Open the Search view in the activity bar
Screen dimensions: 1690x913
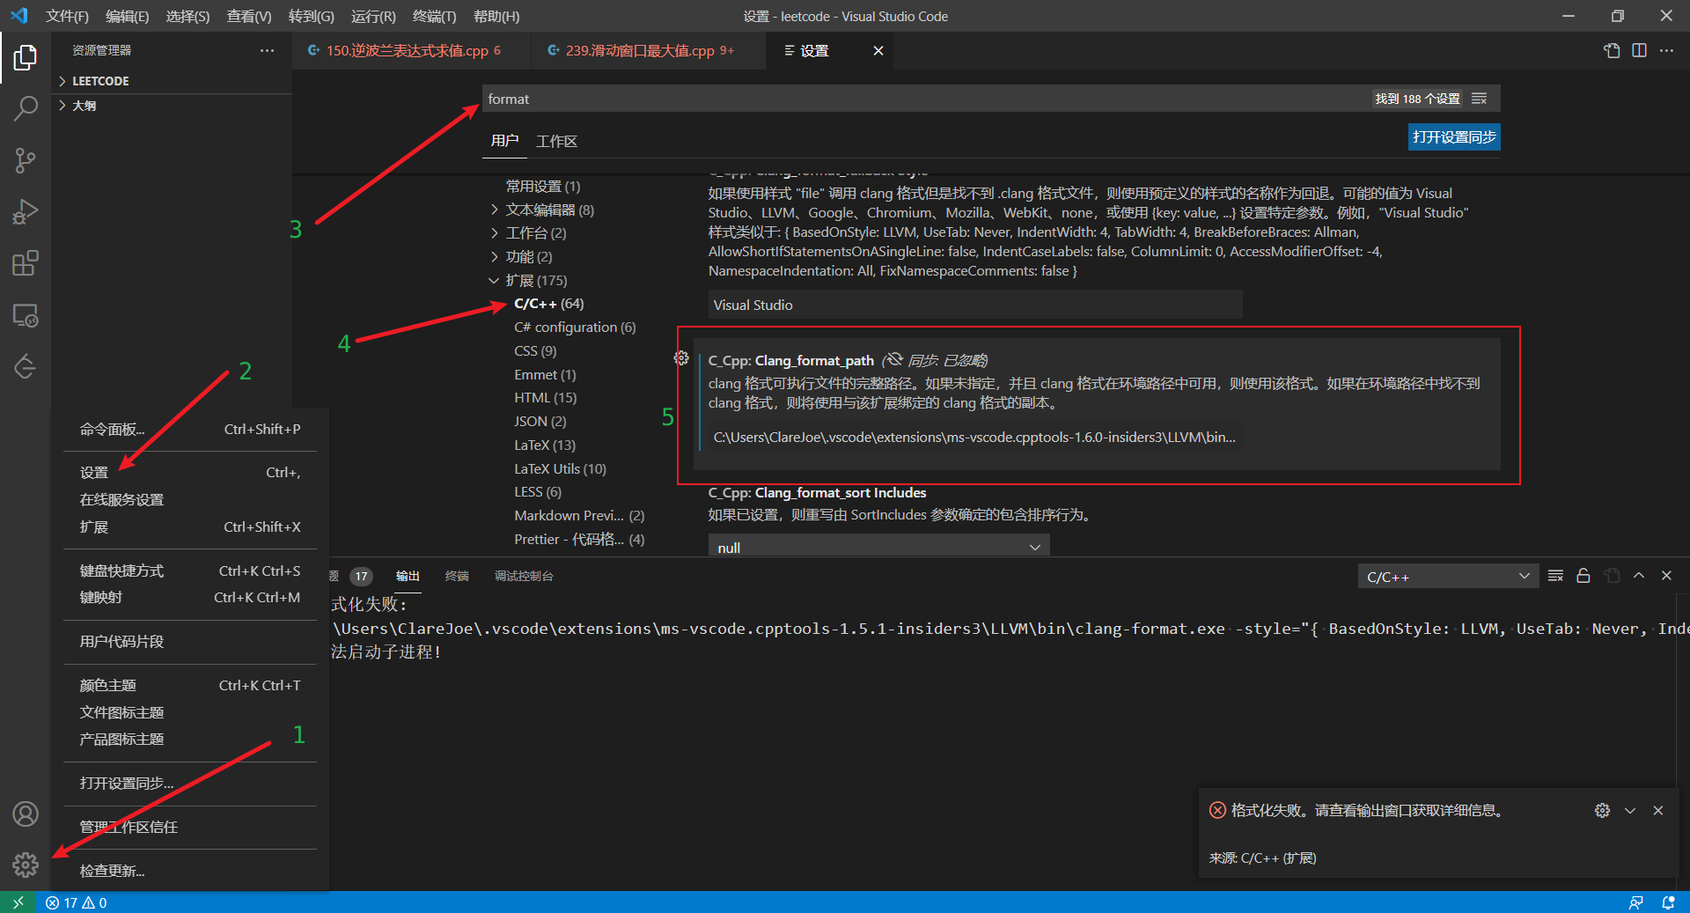tap(26, 109)
